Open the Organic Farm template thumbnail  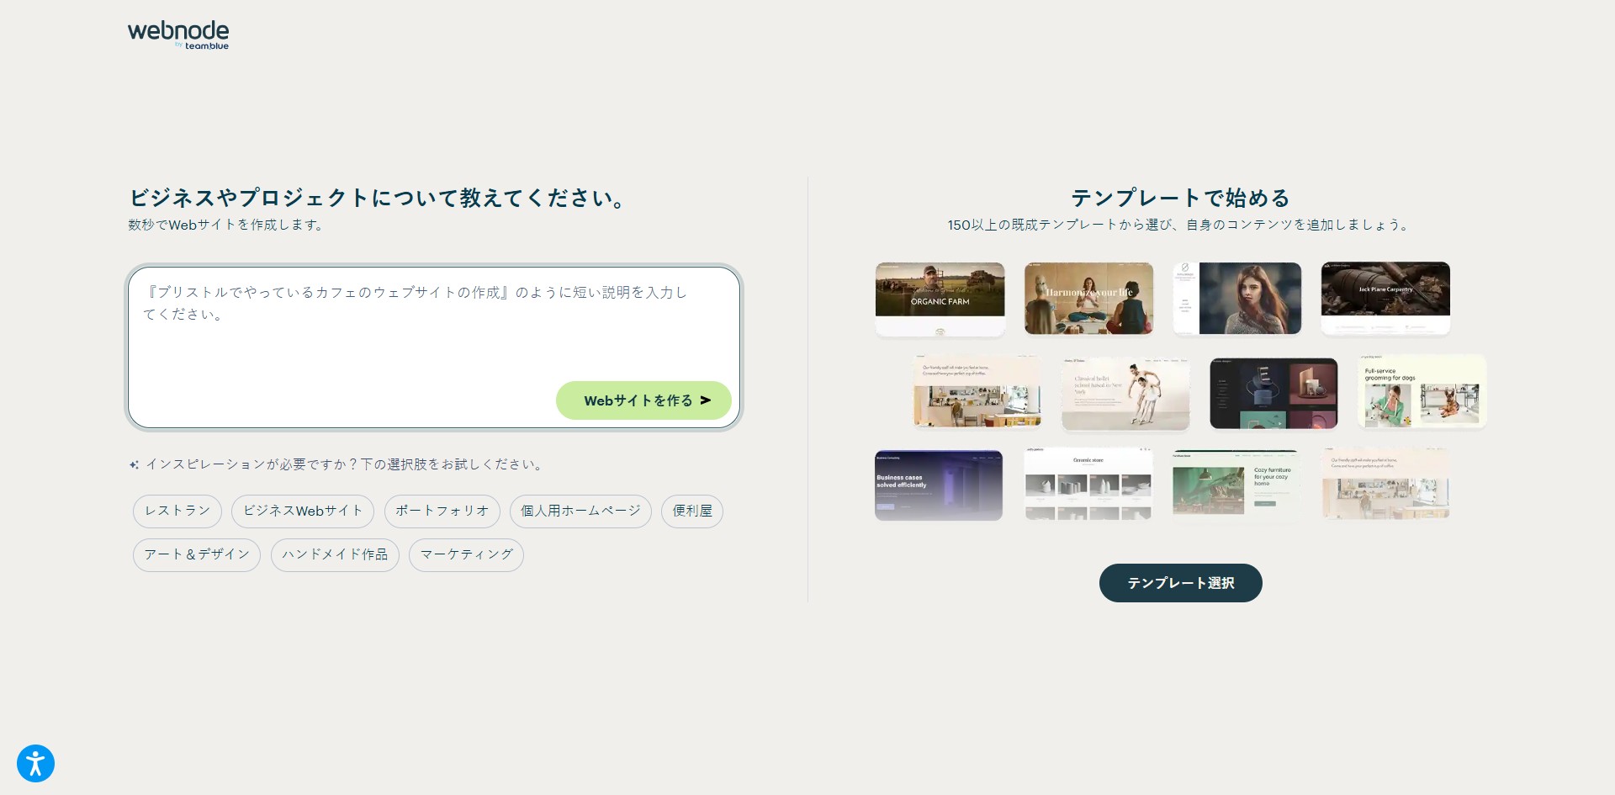940,299
